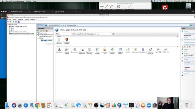Expand Utenti e gruppi locali node
Viewport: 195px width, 109px height.
point(8,26)
